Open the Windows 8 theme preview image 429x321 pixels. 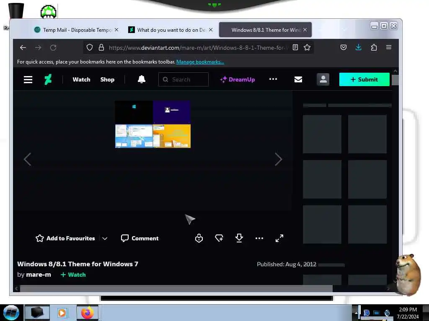pyautogui.click(x=152, y=125)
